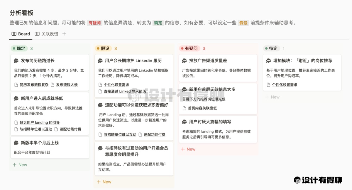The width and height of the screenshot is (352, 190).
Task: Click the chat icon on 用户讨厌大篇幅的填写 card
Action: (x=185, y=122)
